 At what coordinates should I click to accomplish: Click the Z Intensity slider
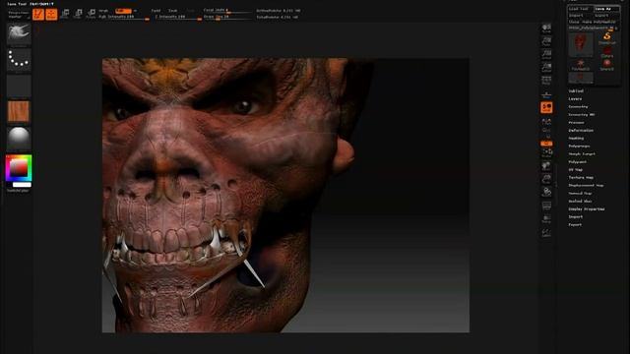click(178, 18)
